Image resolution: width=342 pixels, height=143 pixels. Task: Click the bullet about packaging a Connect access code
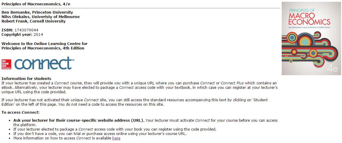point(115,129)
